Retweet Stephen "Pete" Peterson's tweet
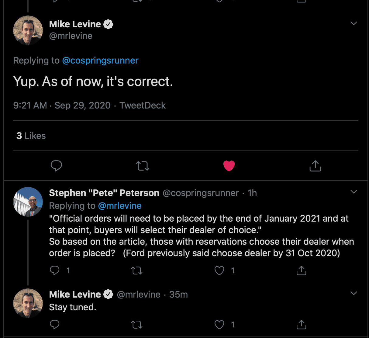The width and height of the screenshot is (369, 338). [137, 271]
